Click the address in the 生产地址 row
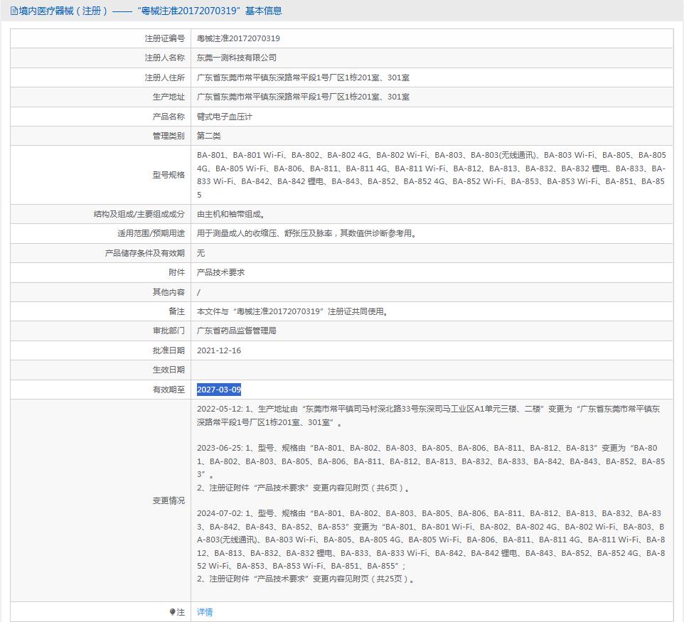 303,97
